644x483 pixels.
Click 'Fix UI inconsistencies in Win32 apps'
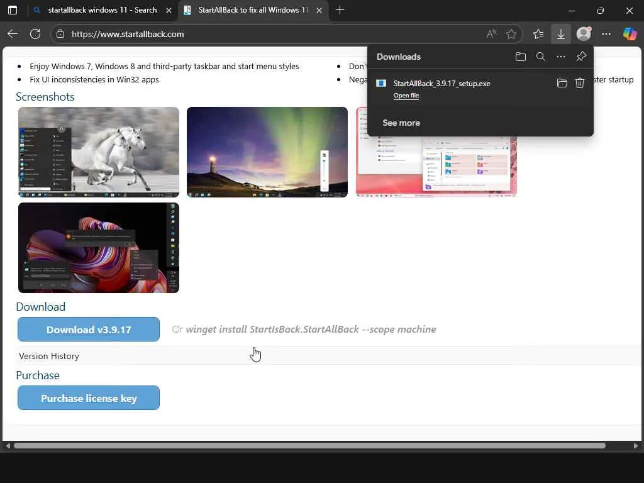click(94, 80)
